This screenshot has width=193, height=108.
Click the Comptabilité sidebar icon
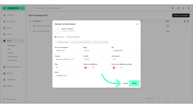[4, 80]
